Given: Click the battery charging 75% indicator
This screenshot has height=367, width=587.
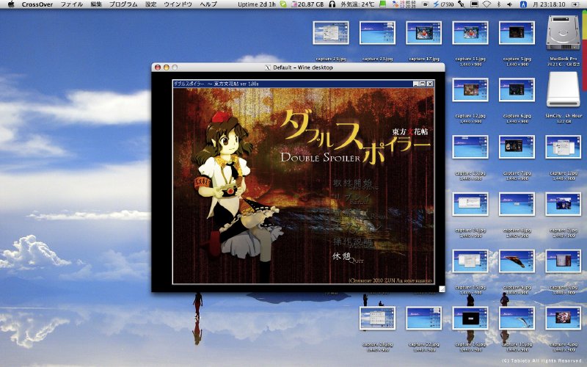Looking at the screenshot, I should [443, 4].
